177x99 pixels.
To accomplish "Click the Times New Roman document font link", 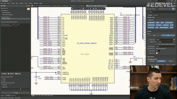I will click(161, 48).
